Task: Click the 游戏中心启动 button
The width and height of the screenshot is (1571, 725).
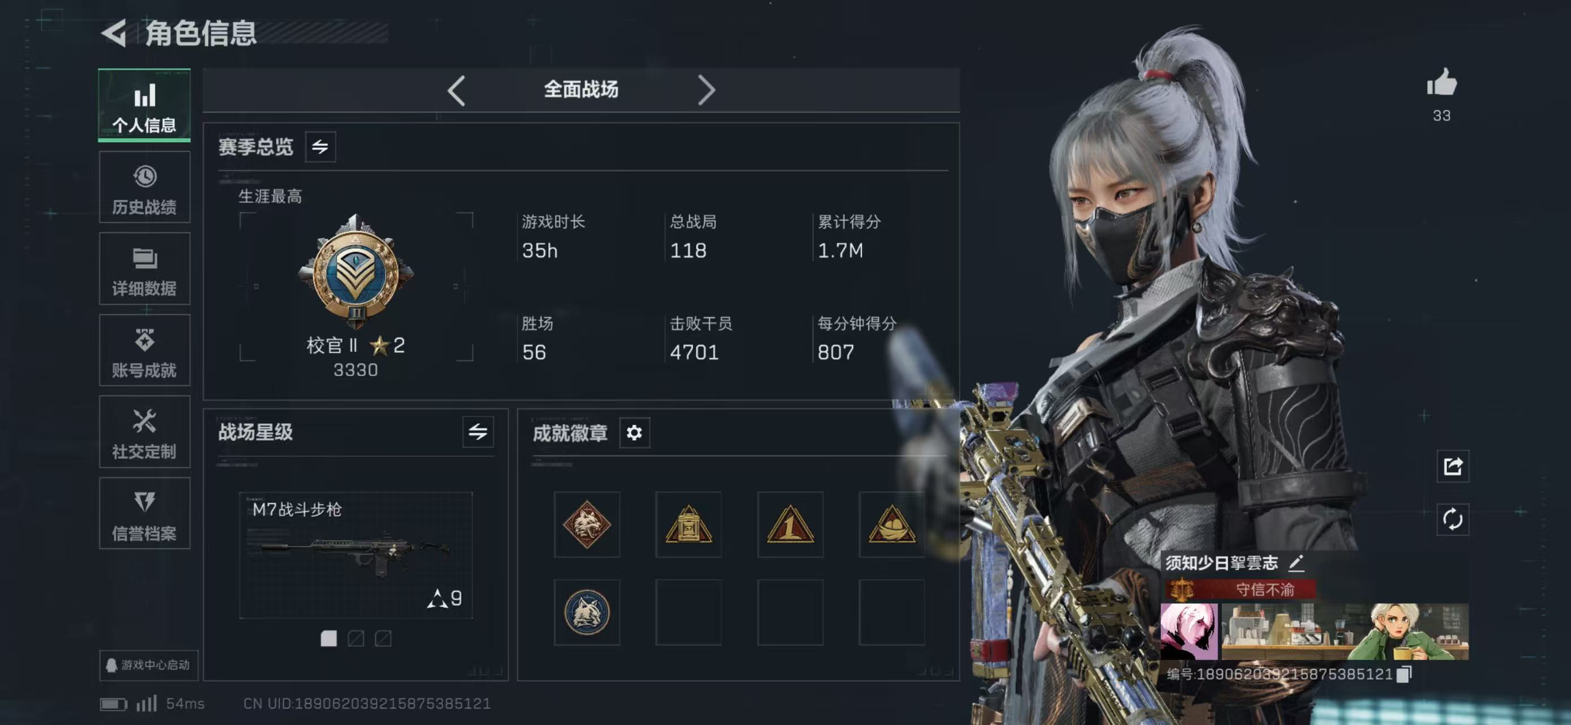Action: click(x=149, y=664)
